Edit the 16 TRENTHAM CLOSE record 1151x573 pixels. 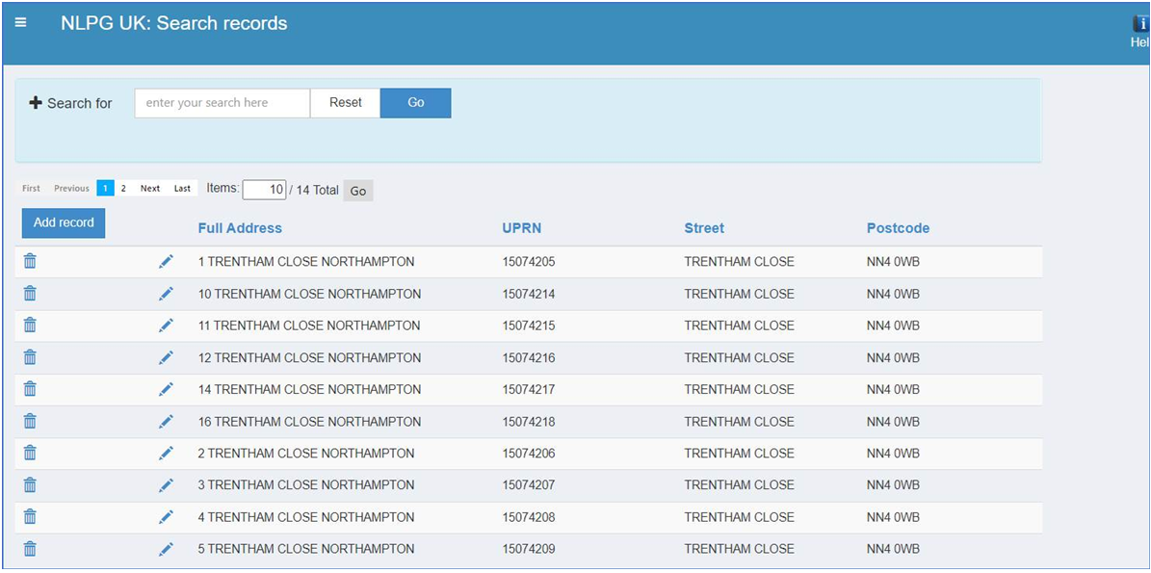point(167,421)
